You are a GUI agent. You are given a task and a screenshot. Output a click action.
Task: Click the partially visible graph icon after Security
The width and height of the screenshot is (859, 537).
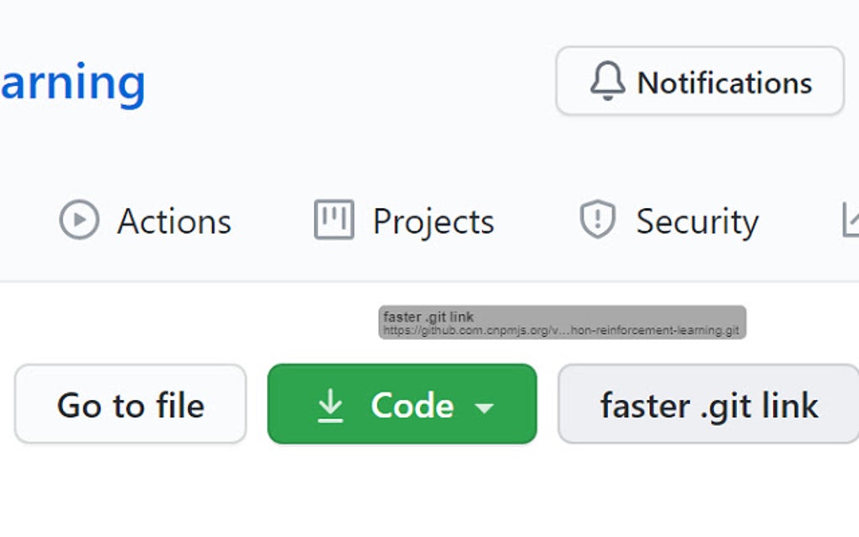click(849, 220)
